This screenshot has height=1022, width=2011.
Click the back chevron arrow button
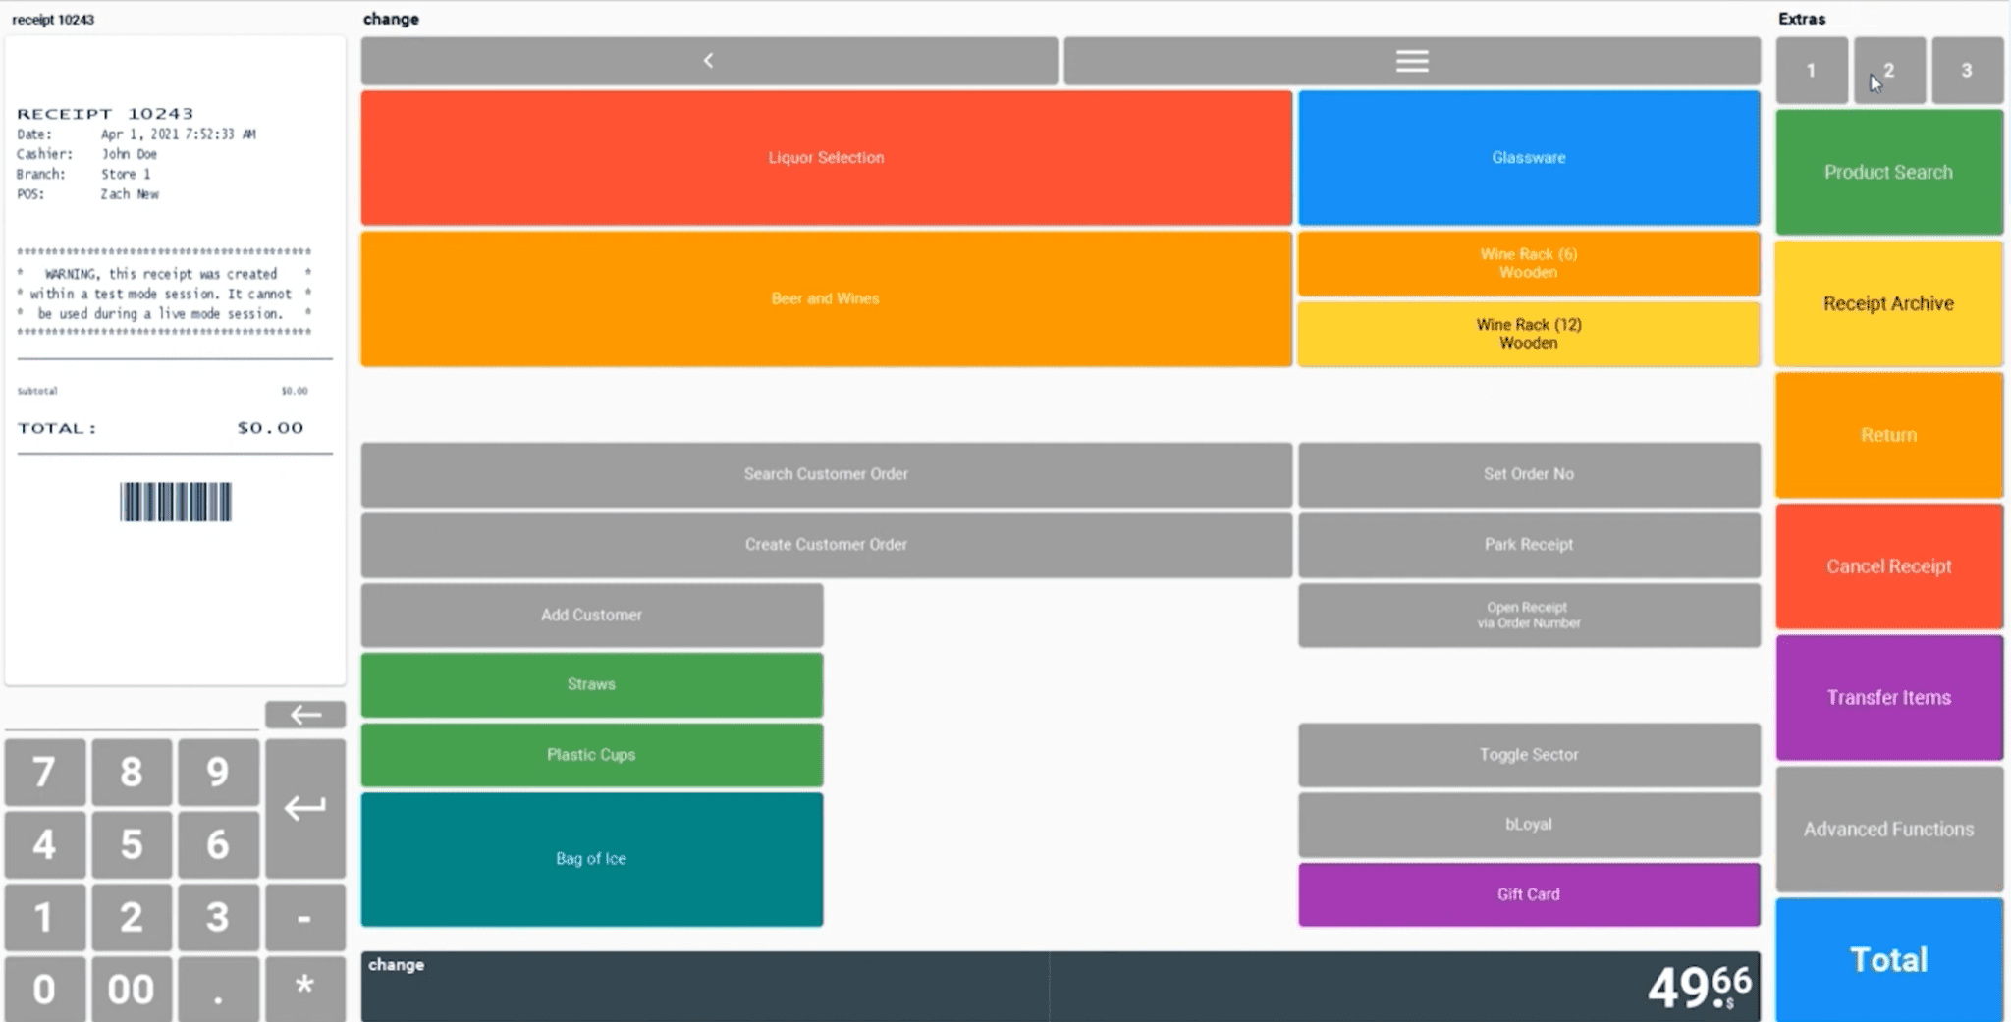(x=709, y=61)
